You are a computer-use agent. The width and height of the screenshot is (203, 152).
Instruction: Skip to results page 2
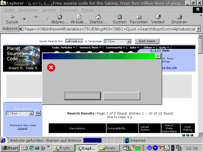click(x=131, y=117)
